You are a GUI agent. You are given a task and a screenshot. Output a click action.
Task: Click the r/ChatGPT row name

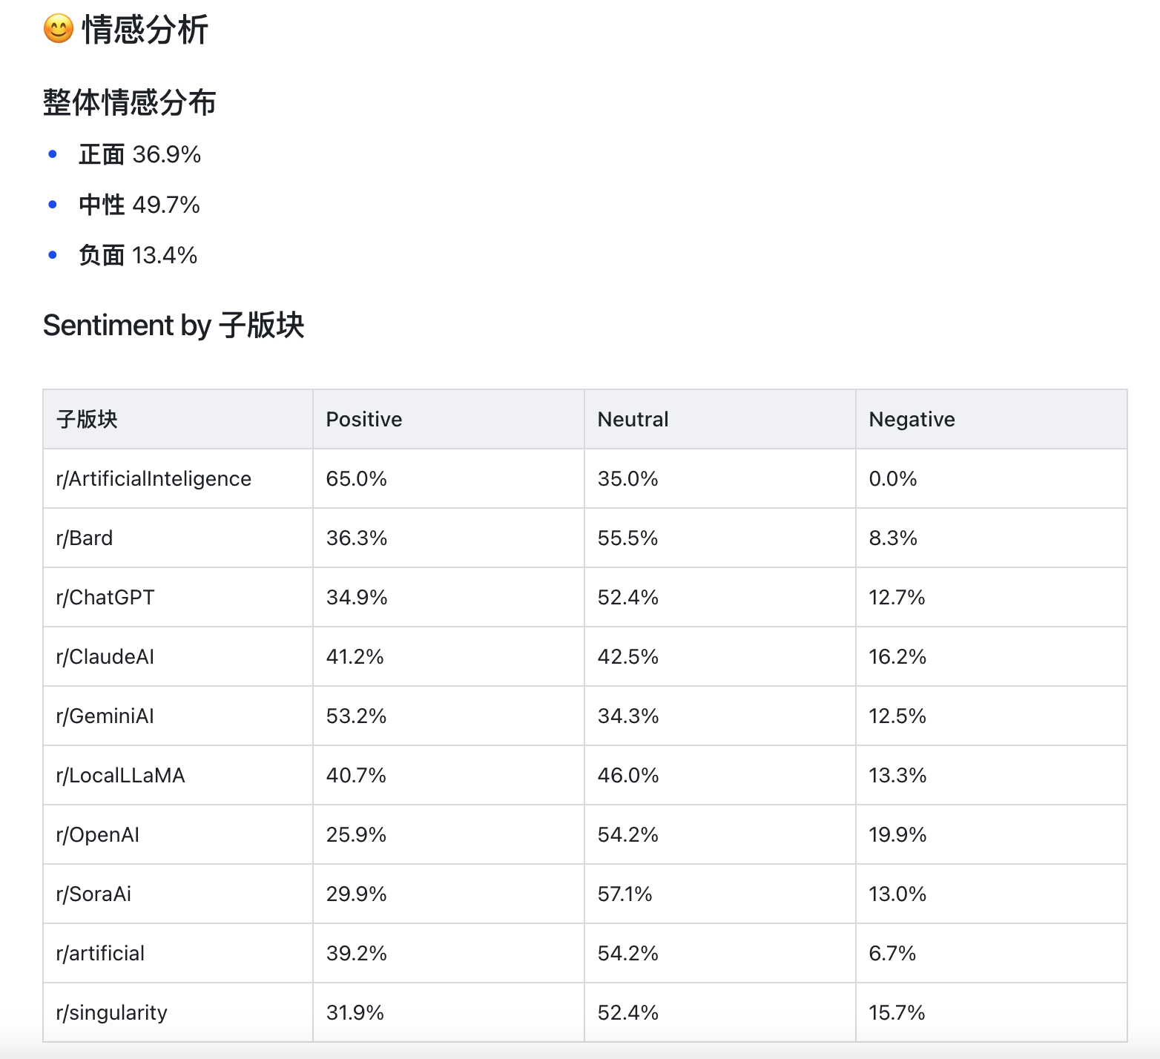105,597
